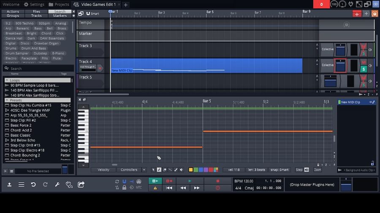Choose the yellow note color swatch
Image resolution: width=380 pixels, height=213 pixels.
click(191, 170)
